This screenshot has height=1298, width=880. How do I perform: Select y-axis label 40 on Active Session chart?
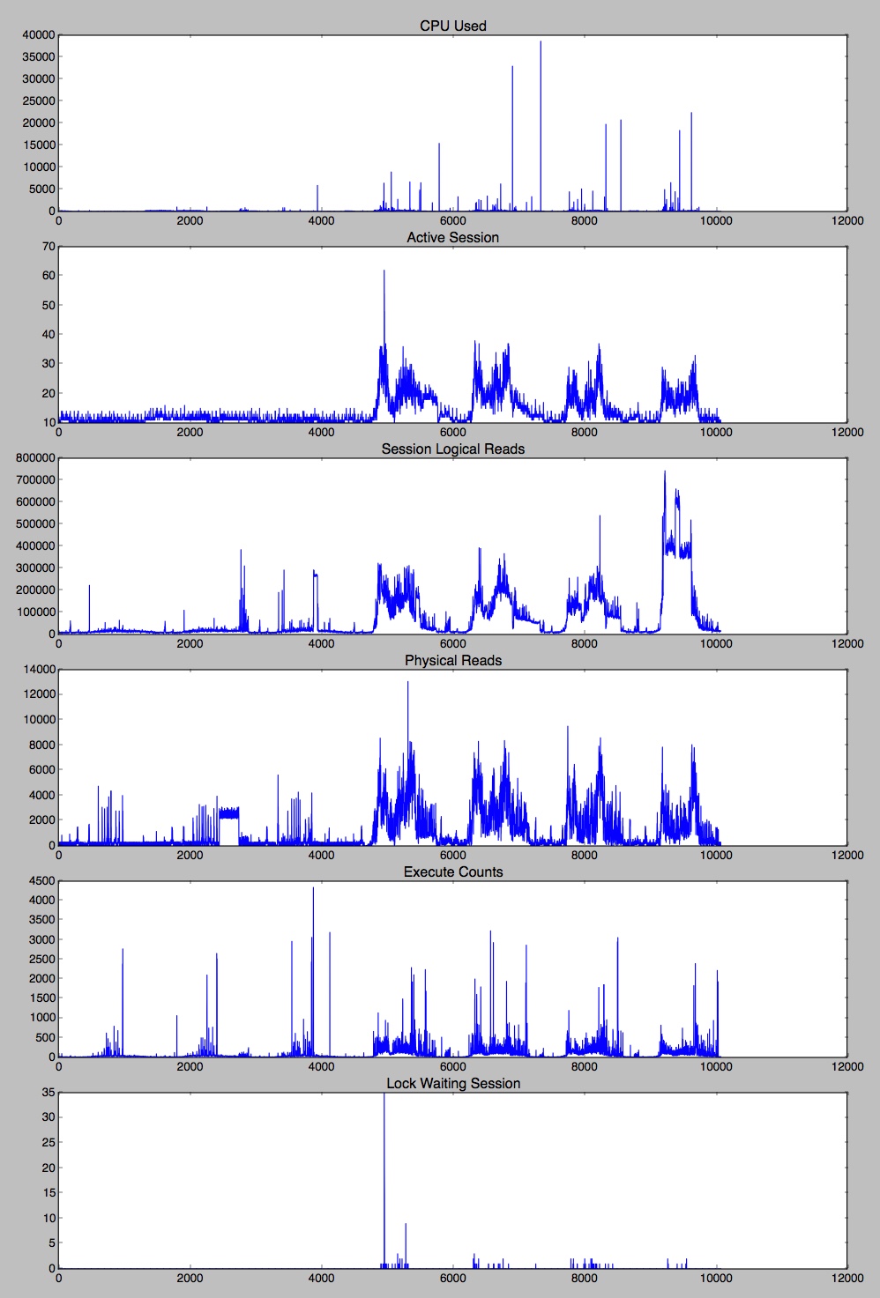(48, 334)
